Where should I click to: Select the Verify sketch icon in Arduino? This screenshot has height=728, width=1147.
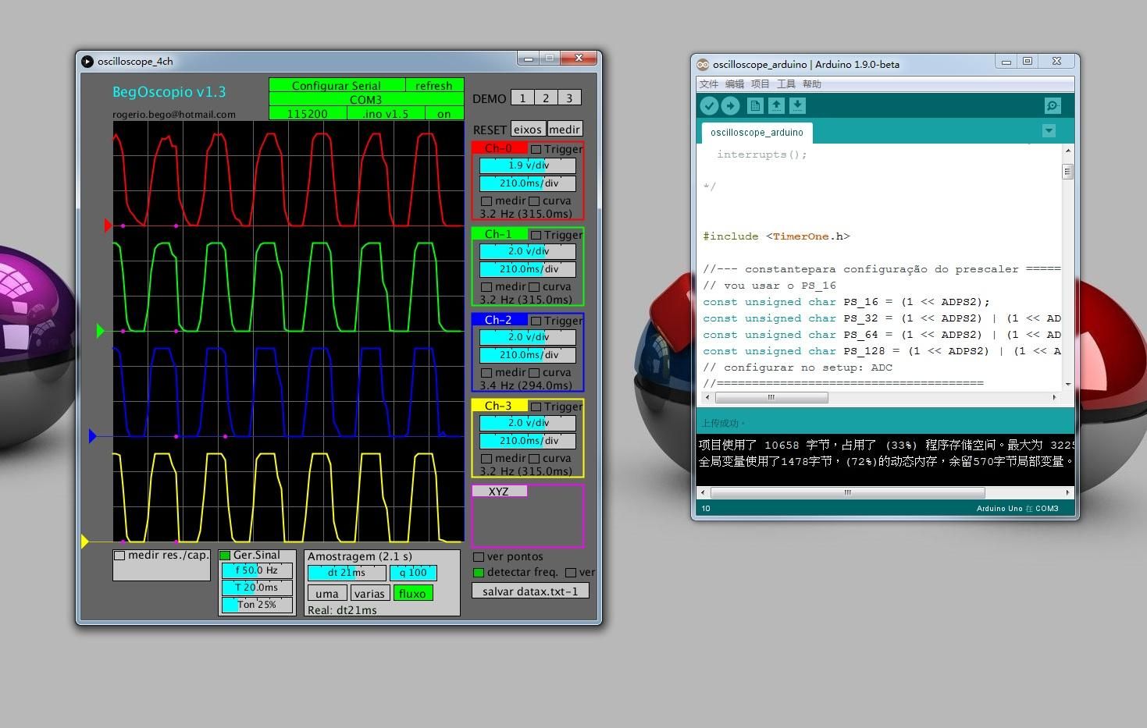(708, 105)
